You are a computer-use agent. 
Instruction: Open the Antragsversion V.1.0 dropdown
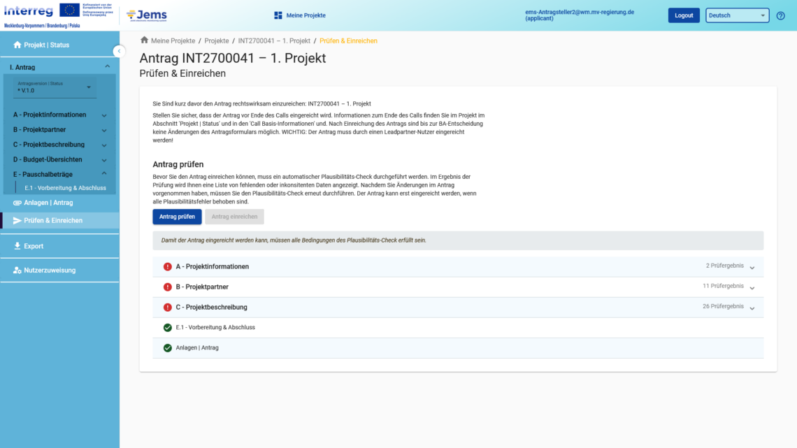56,87
